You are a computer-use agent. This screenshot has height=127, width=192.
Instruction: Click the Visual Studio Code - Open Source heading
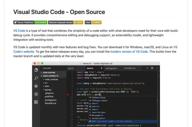pyautogui.click(x=59, y=12)
